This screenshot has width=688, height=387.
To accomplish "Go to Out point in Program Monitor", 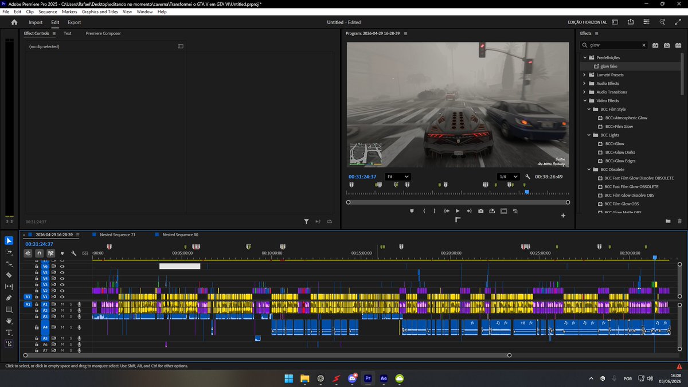I will pyautogui.click(x=469, y=211).
